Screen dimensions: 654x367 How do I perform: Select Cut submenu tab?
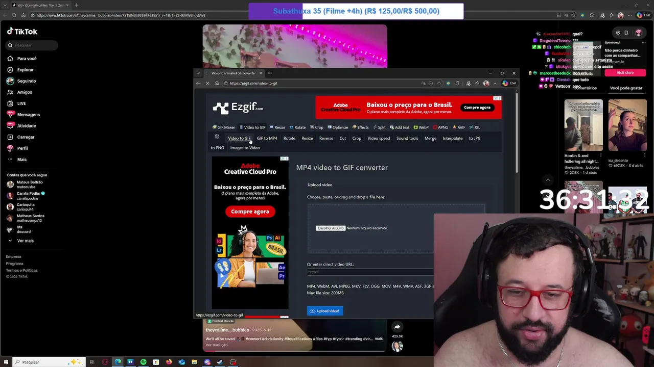[x=343, y=138]
